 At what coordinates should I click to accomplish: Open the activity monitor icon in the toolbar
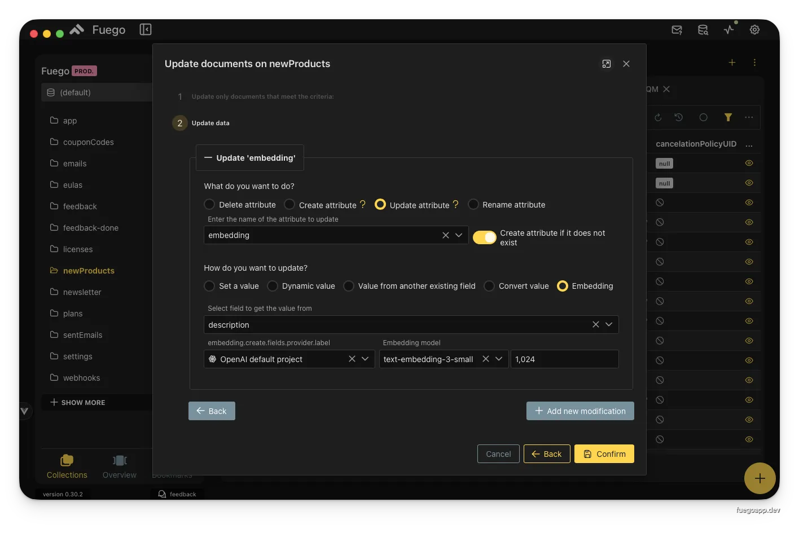[728, 30]
